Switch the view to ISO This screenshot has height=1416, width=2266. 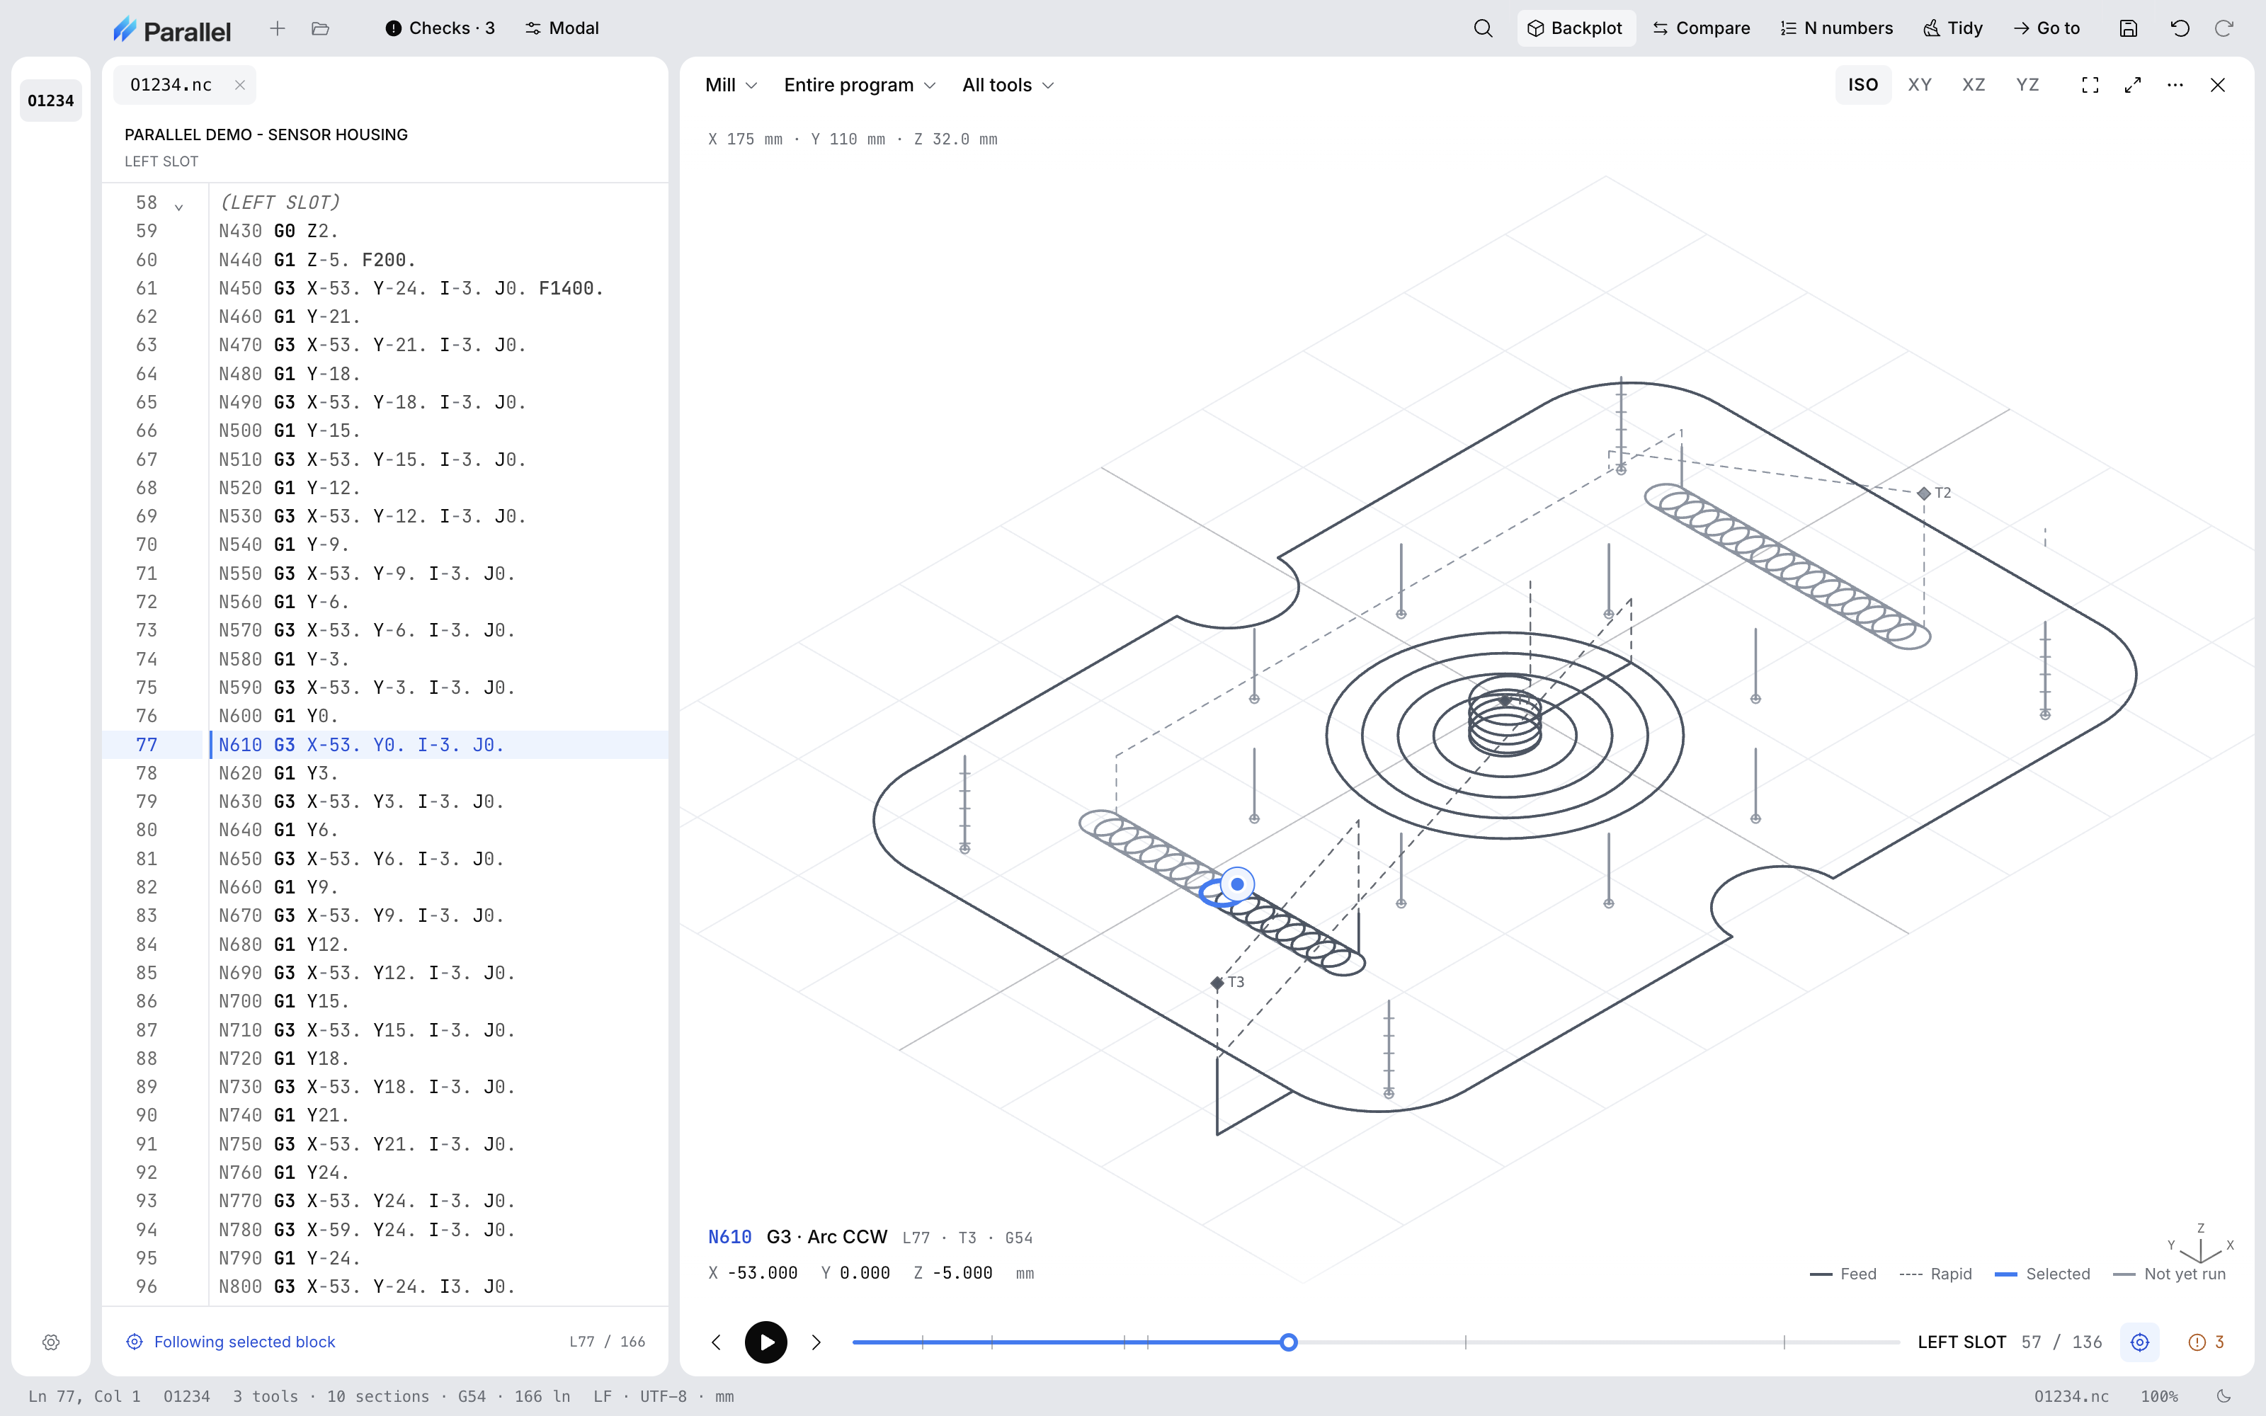click(1862, 85)
